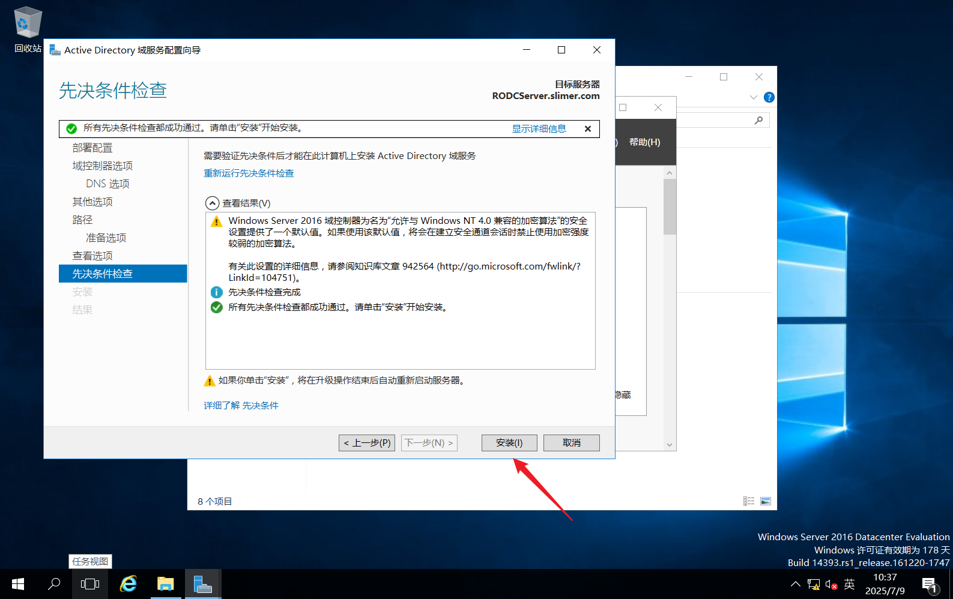
Task: Select DNS 选项 step in sidebar
Action: pyautogui.click(x=107, y=184)
